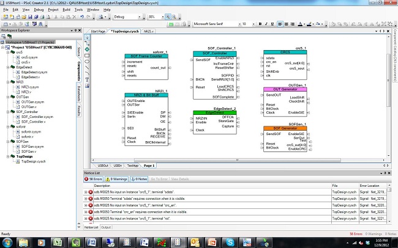Click the line color pen icon

(309, 24)
